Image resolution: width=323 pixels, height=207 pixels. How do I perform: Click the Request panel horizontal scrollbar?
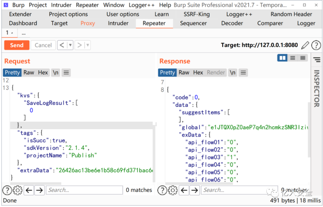click(x=36, y=183)
